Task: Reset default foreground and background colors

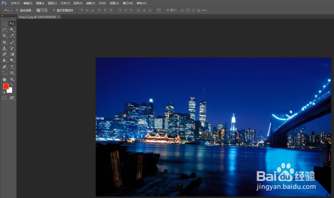Action: click(4, 92)
